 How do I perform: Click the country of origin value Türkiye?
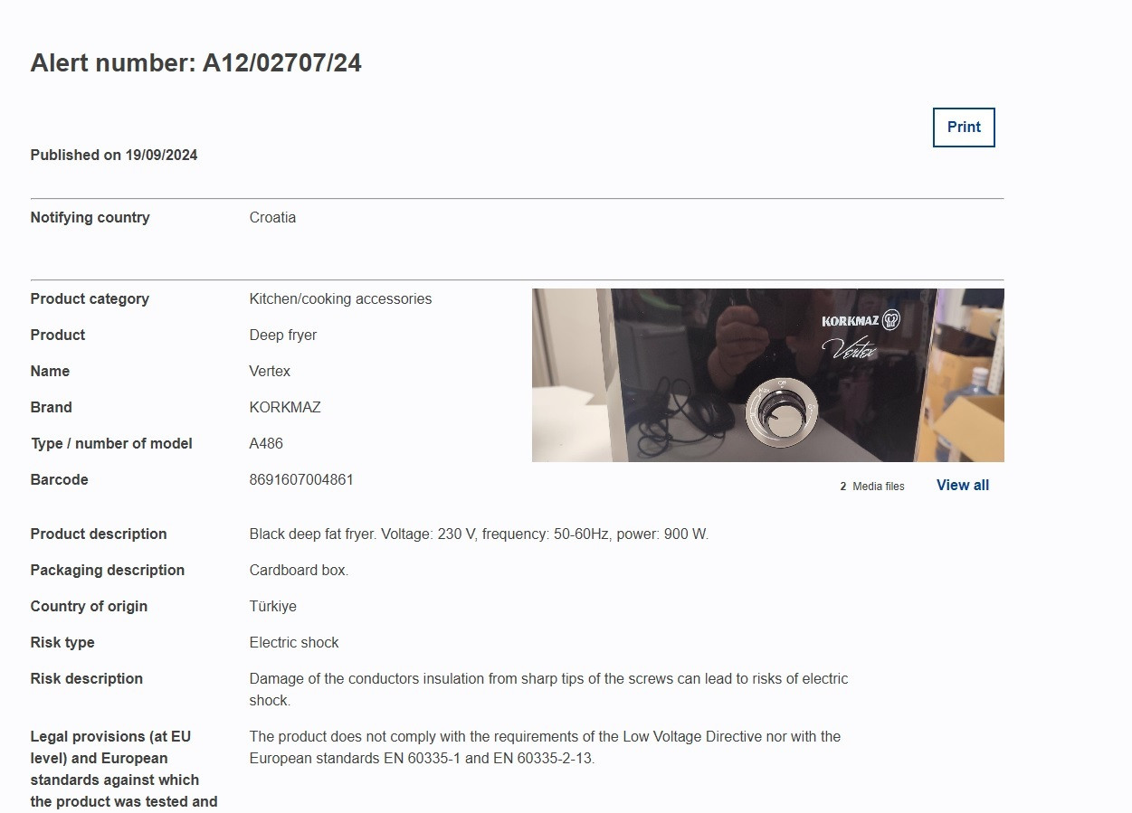point(272,607)
